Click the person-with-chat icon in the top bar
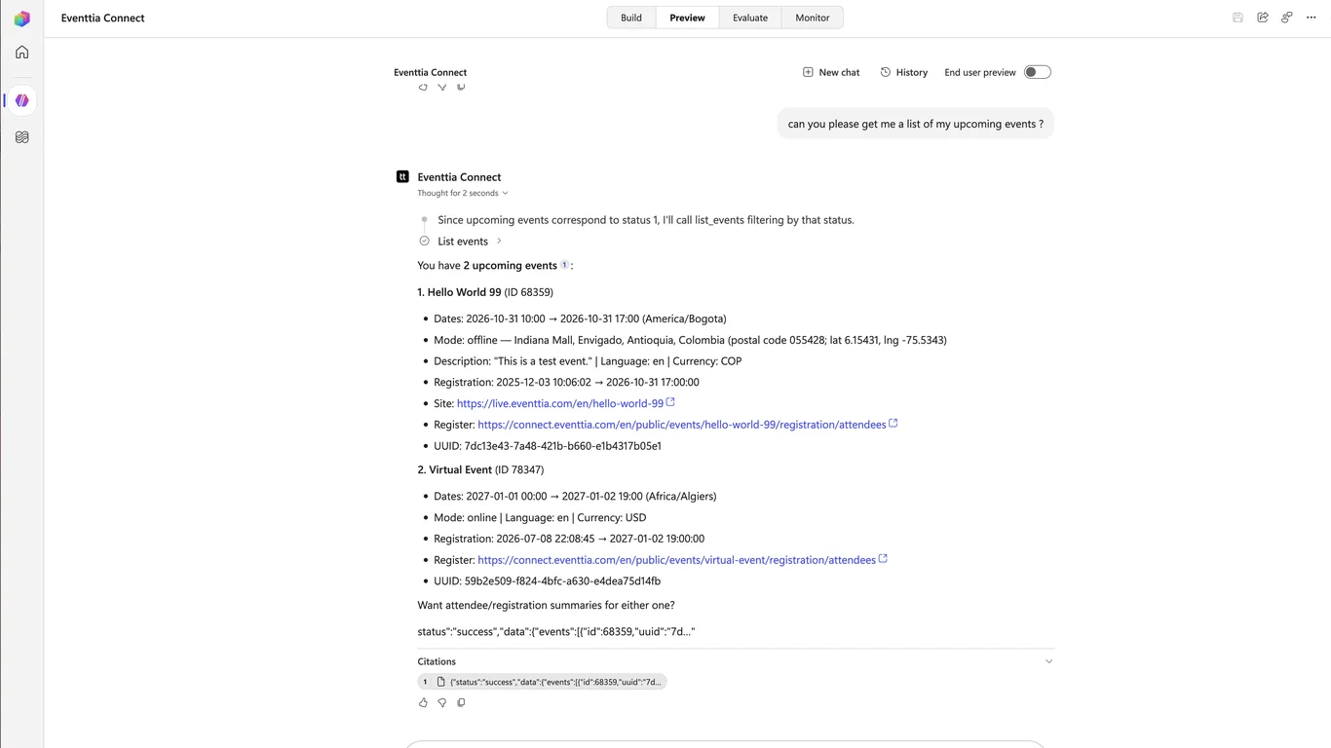This screenshot has width=1331, height=748. (x=1287, y=18)
